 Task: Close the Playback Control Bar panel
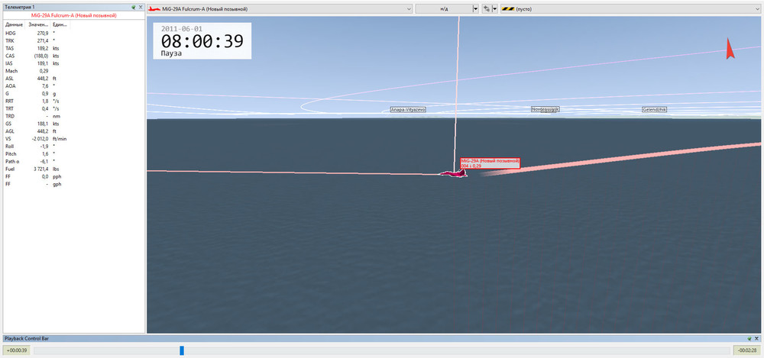(756, 338)
